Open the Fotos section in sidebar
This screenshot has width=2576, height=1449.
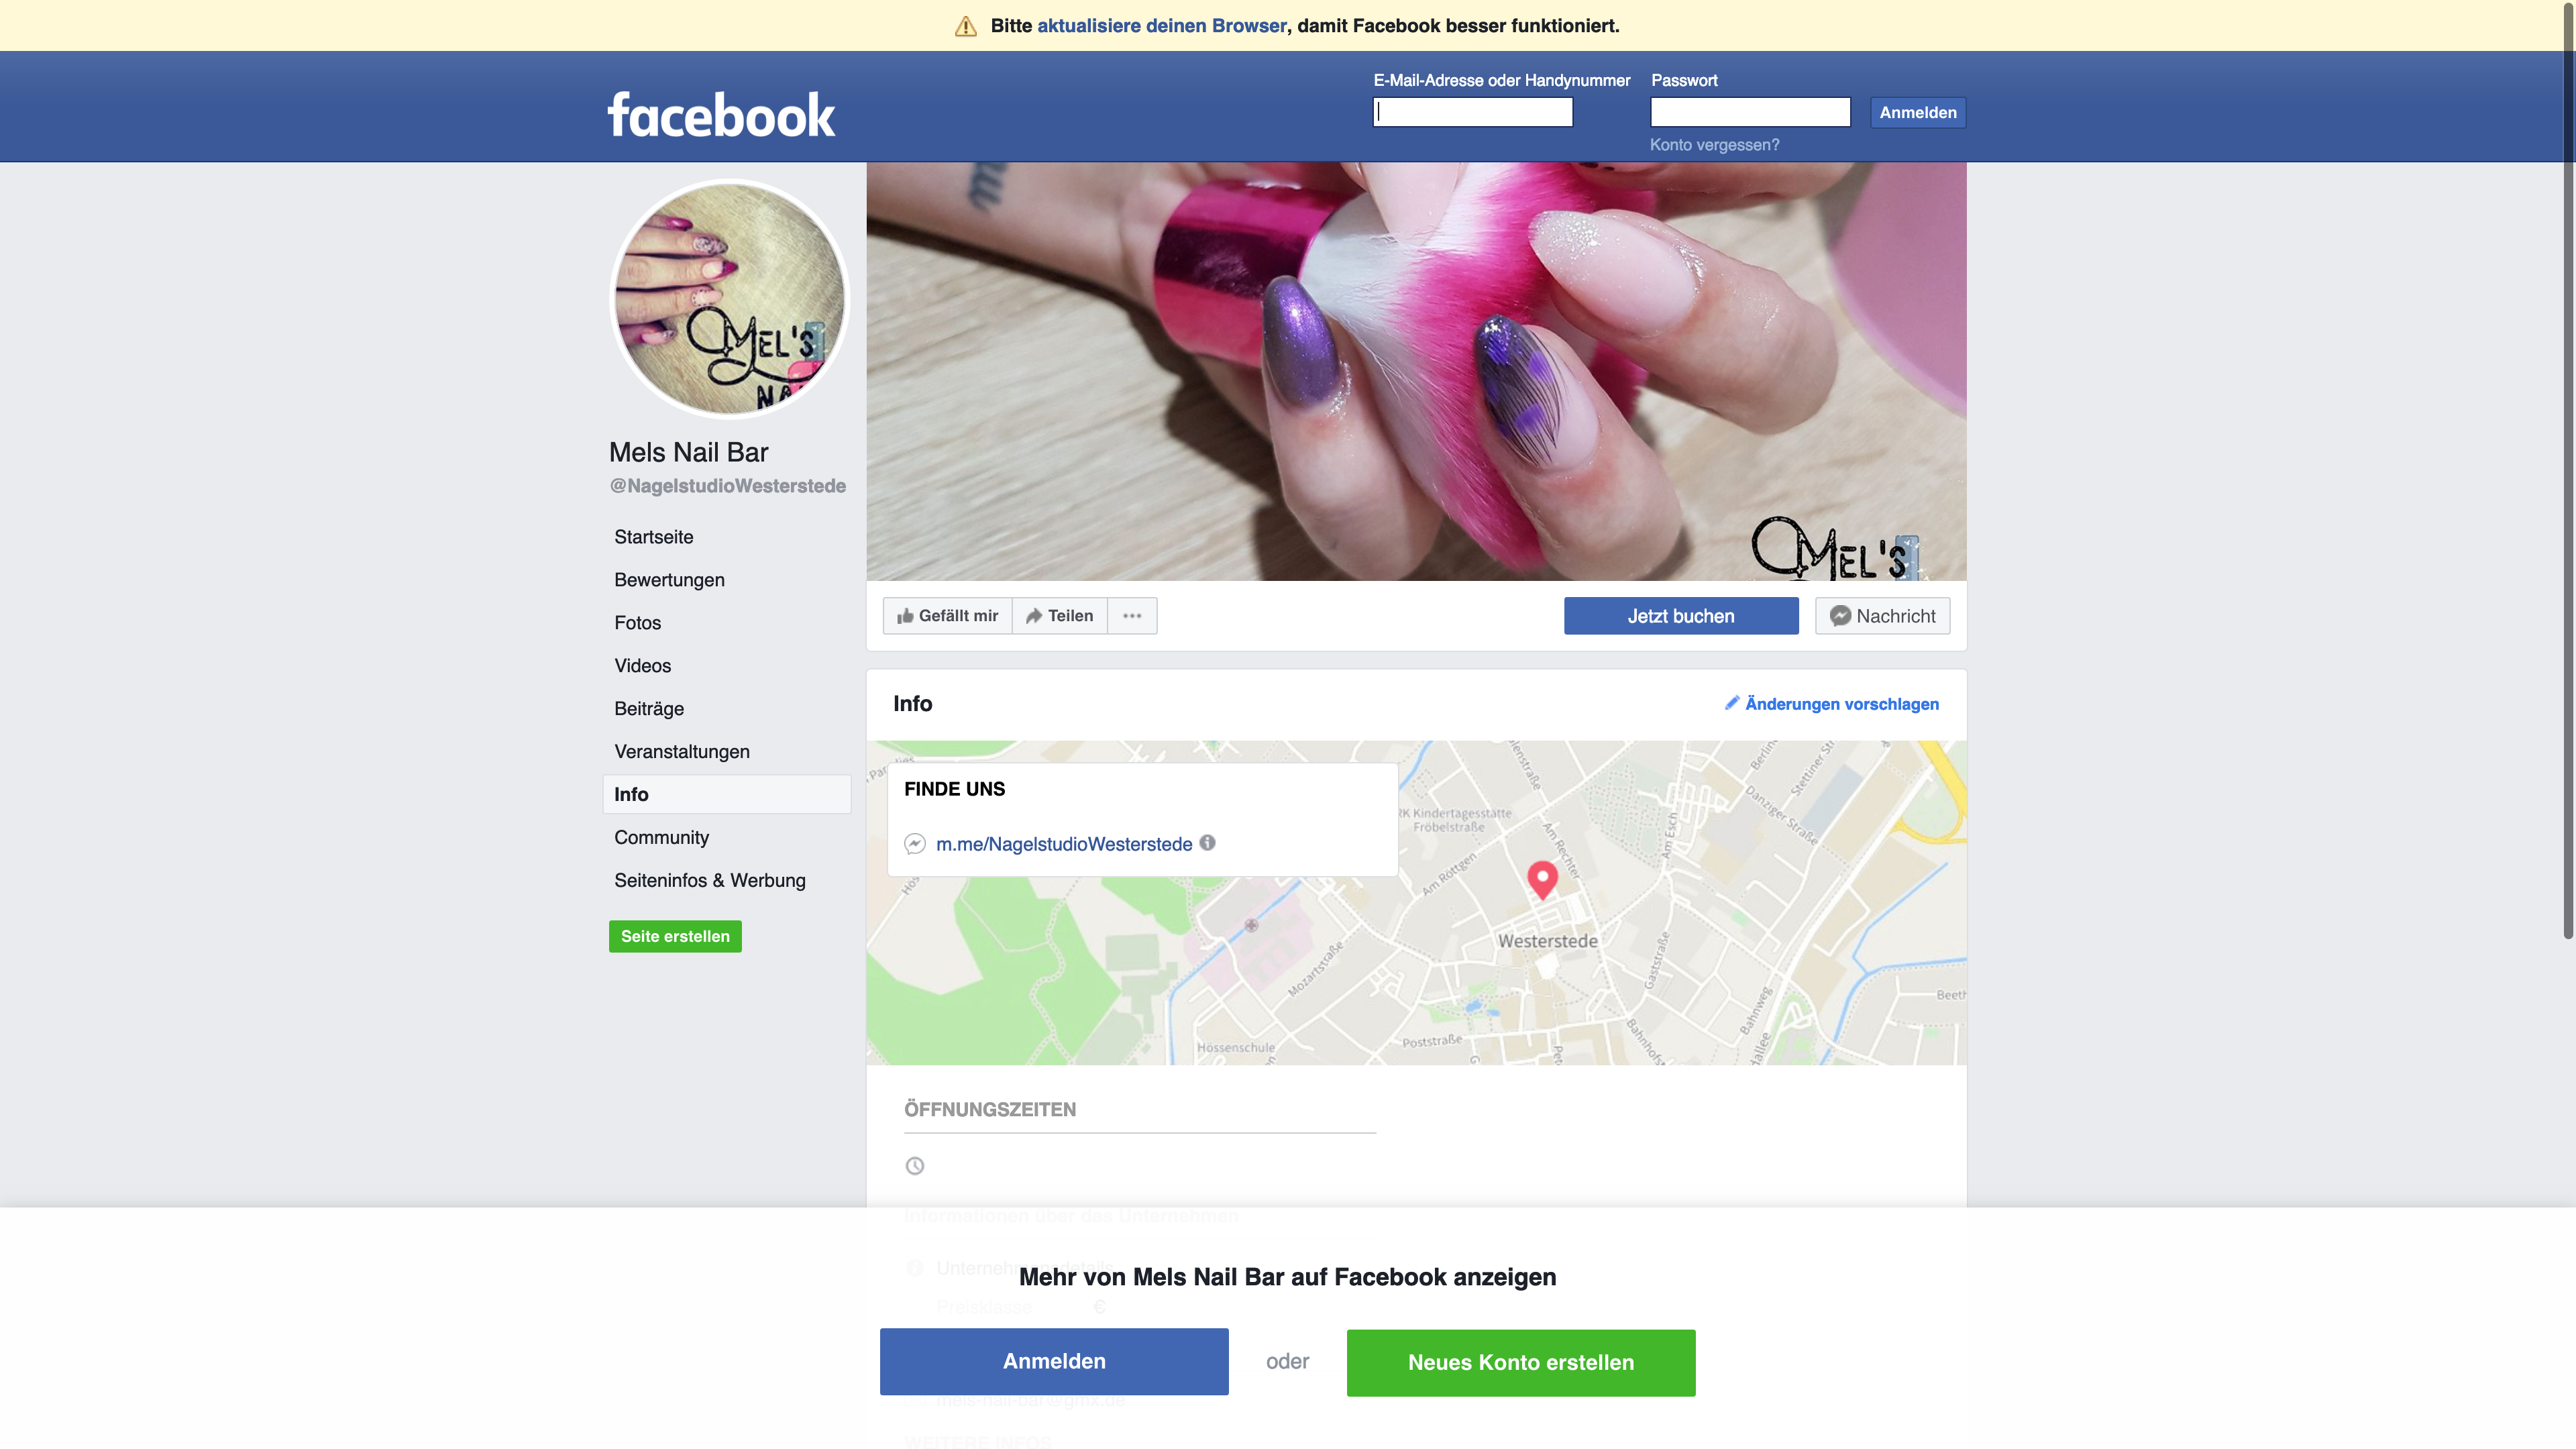[x=637, y=623]
